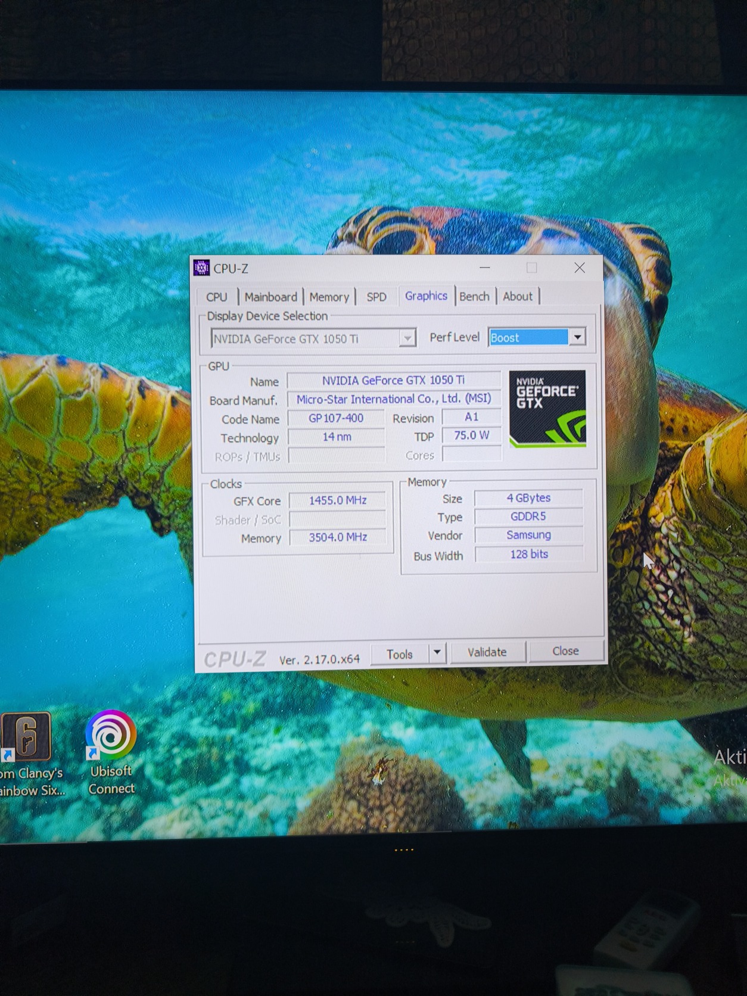Open the About tab
This screenshot has height=996, width=747.
pos(518,296)
